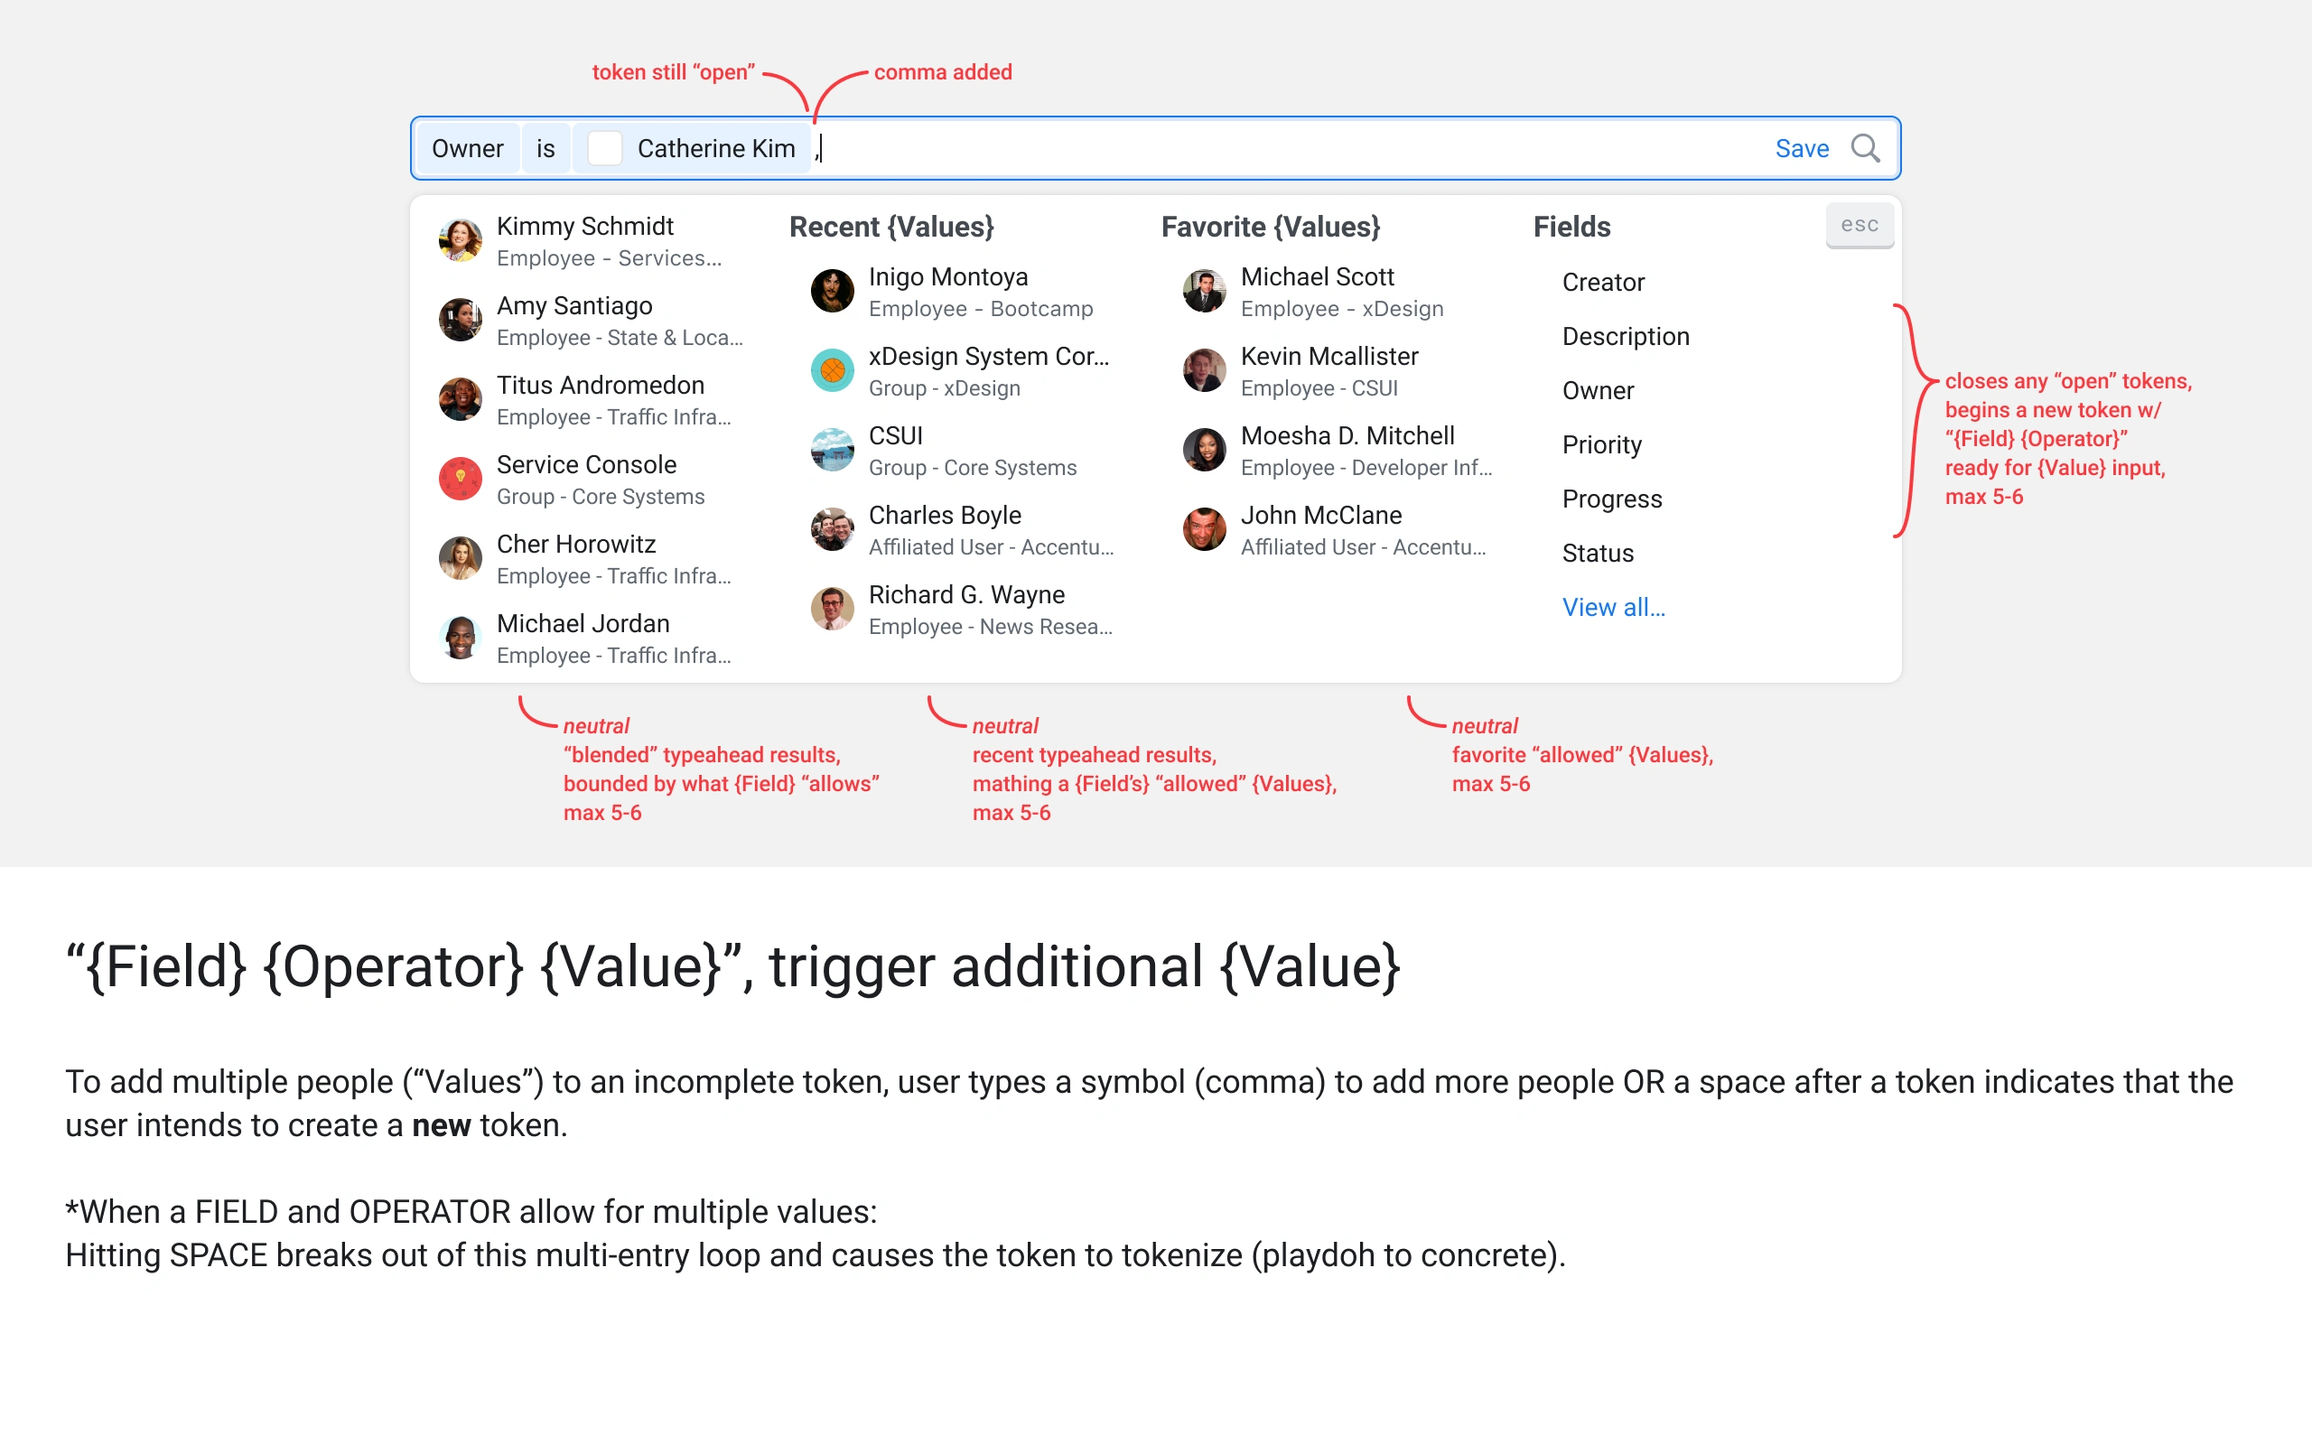2312x1445 pixels.
Task: Click inside search input after the comma
Action: pyautogui.click(x=1242, y=148)
